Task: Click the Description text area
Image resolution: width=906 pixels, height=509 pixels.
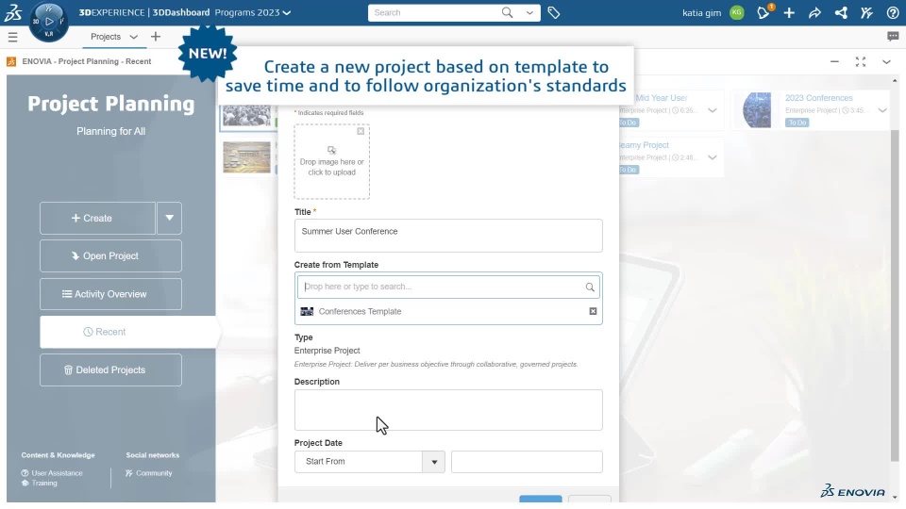Action: point(448,410)
